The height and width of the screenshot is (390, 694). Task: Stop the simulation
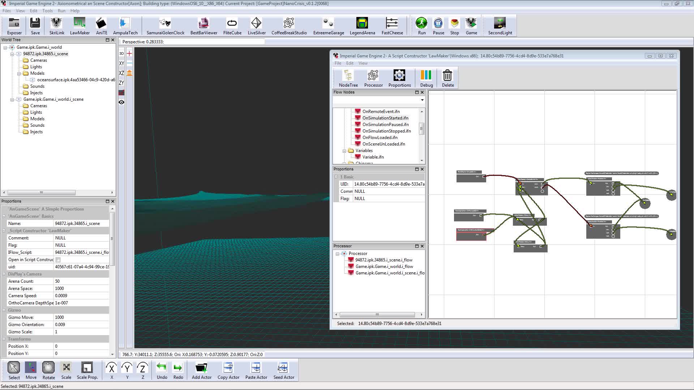pos(454,26)
